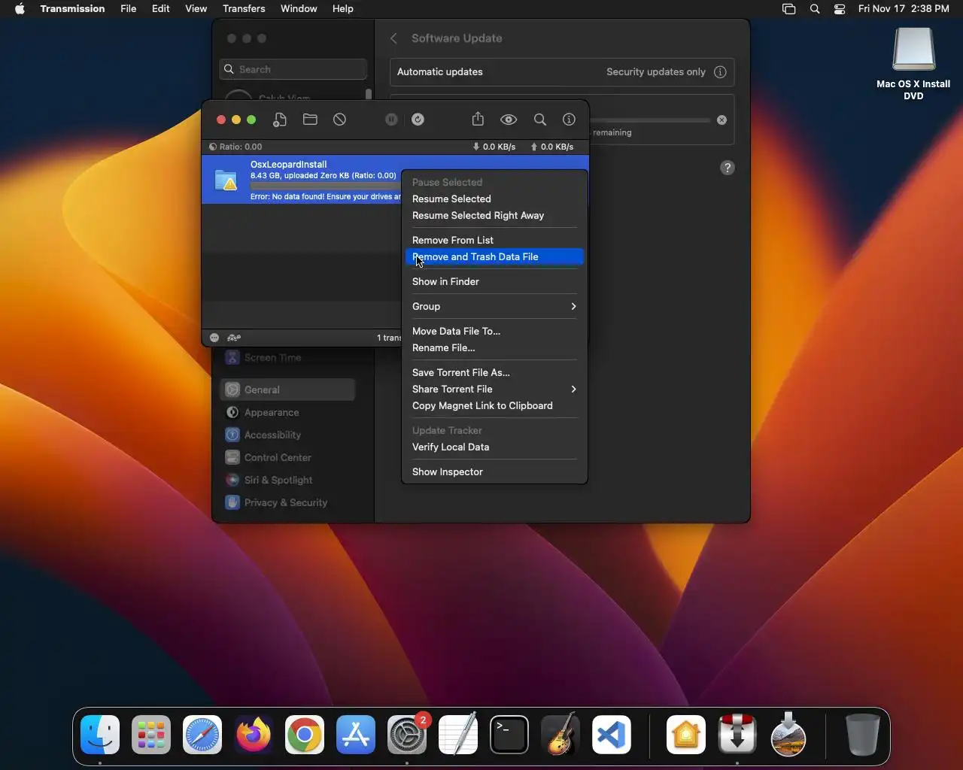Select Move Data File To...
Screen dimensions: 963x770
coord(494,331)
